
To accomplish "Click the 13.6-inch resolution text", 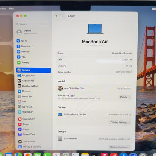I will [118, 115].
